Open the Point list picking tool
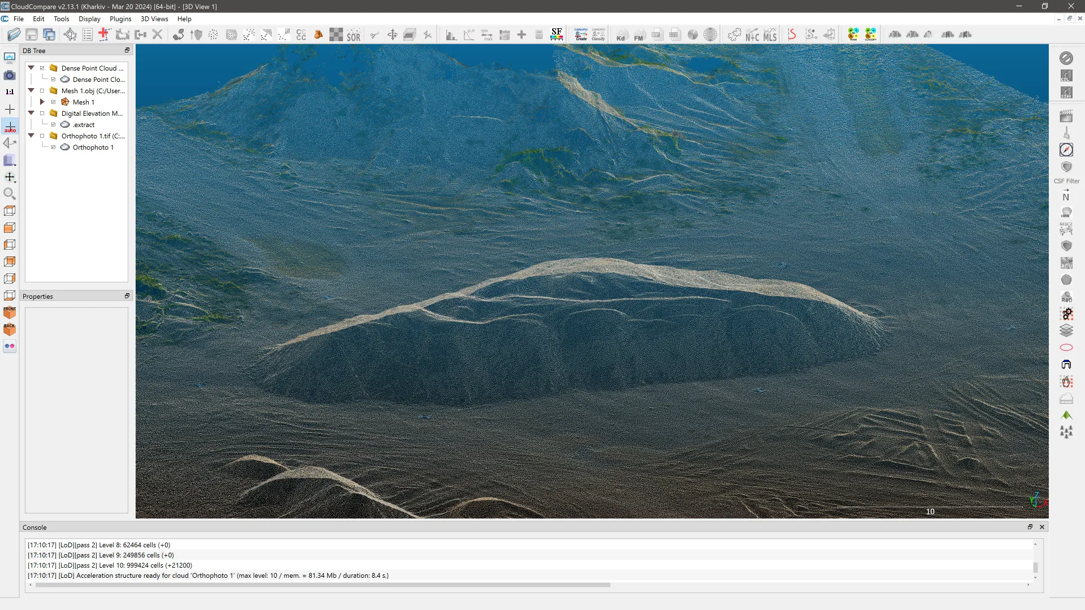 [x=88, y=34]
